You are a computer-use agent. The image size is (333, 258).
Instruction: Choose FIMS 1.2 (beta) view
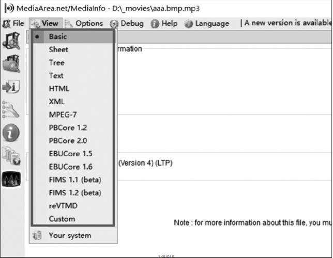click(x=73, y=193)
